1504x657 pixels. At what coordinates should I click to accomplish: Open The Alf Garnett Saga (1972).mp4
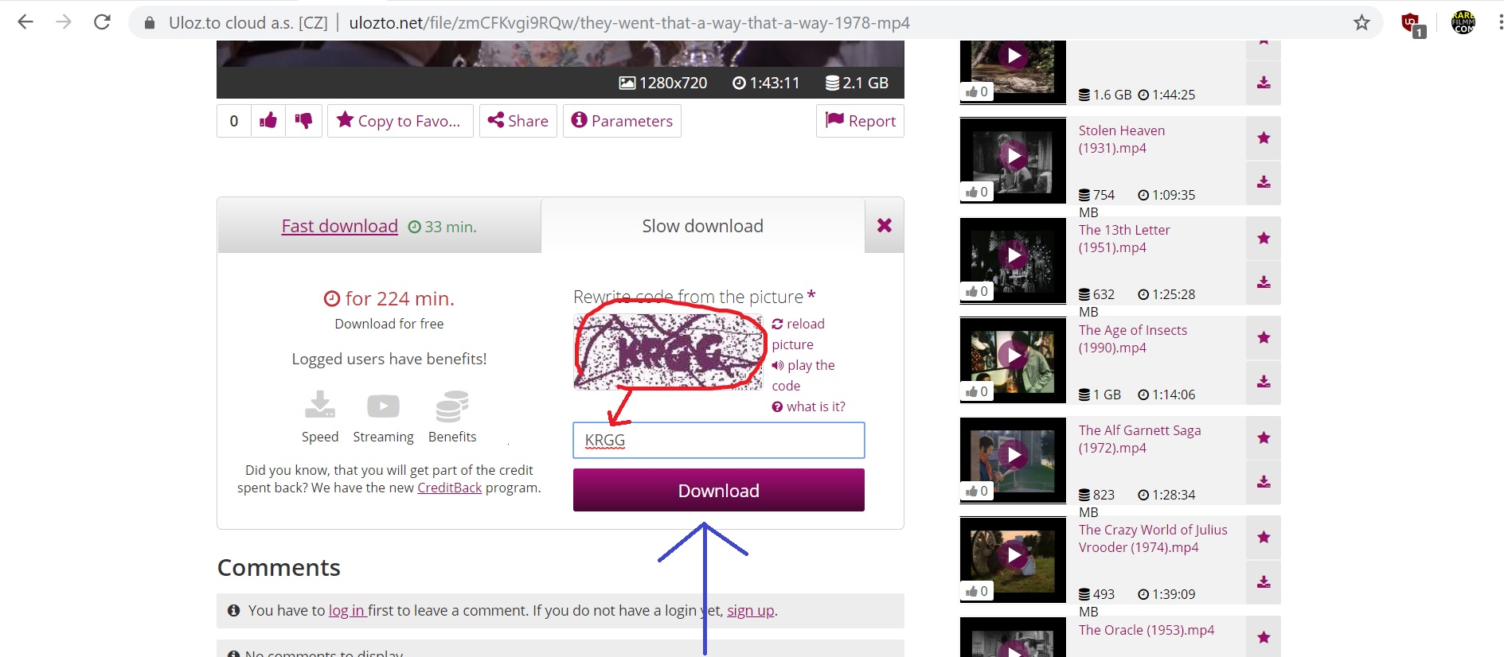[x=1139, y=439]
